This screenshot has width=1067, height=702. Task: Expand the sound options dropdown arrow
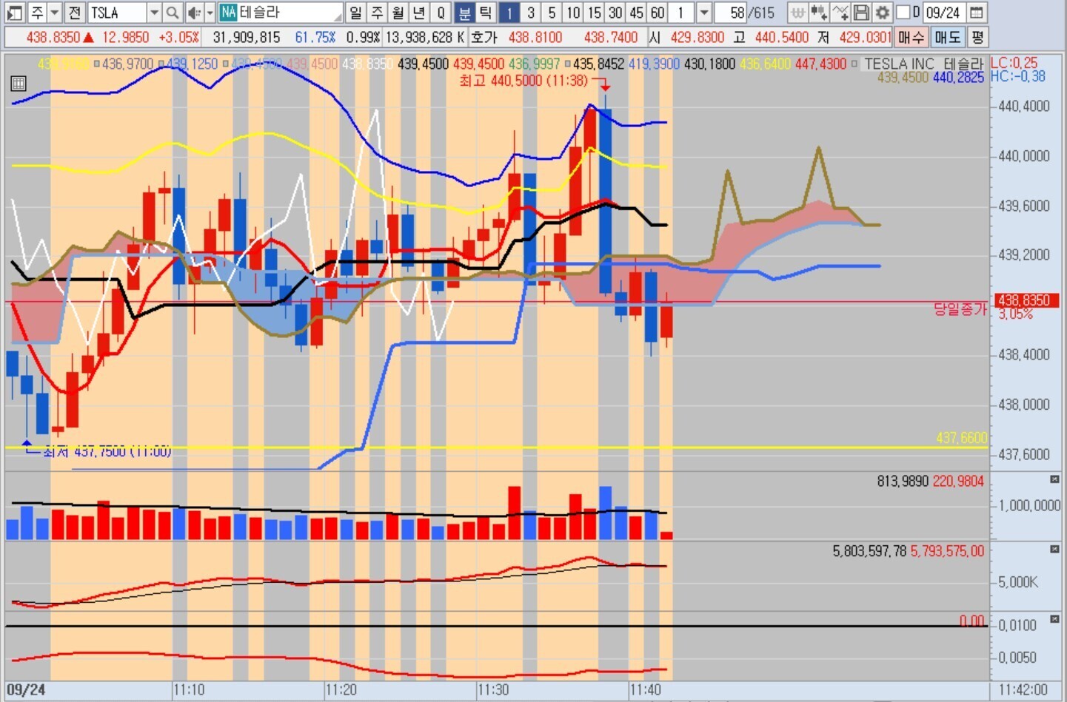[210, 13]
